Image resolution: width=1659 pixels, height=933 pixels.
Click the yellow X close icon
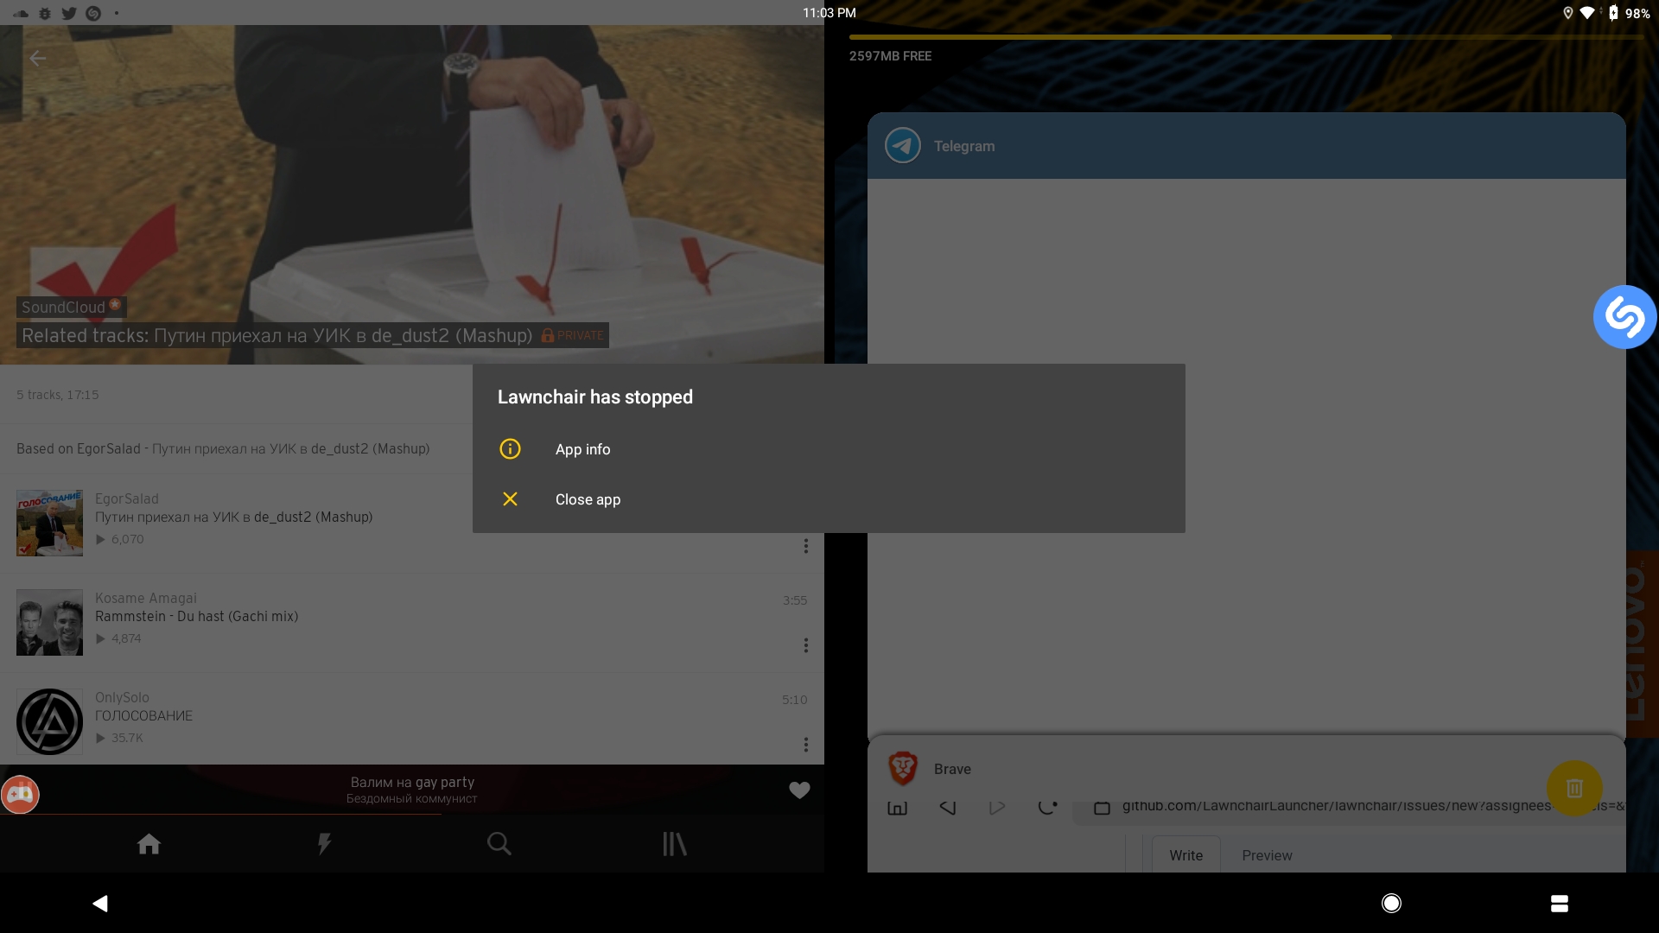click(x=510, y=499)
